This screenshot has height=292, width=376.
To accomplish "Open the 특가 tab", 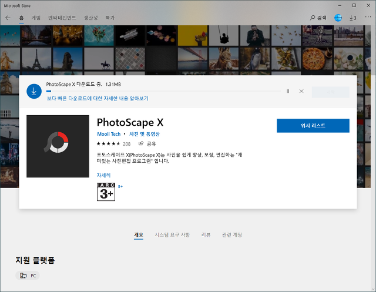I will pos(110,18).
